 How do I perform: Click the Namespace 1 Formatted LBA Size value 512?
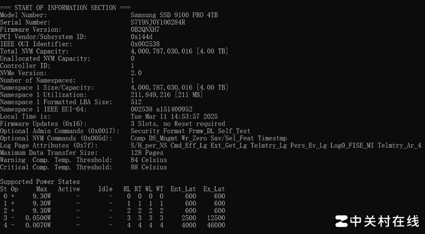[x=136, y=102]
